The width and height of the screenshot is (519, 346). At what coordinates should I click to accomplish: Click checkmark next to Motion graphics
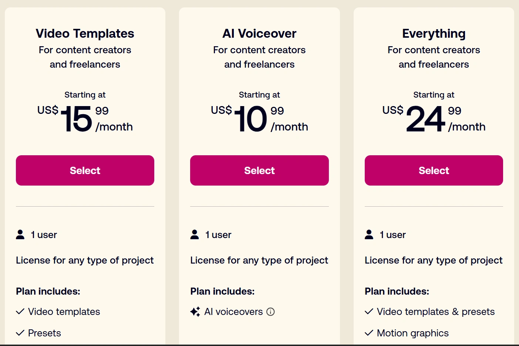(x=369, y=333)
